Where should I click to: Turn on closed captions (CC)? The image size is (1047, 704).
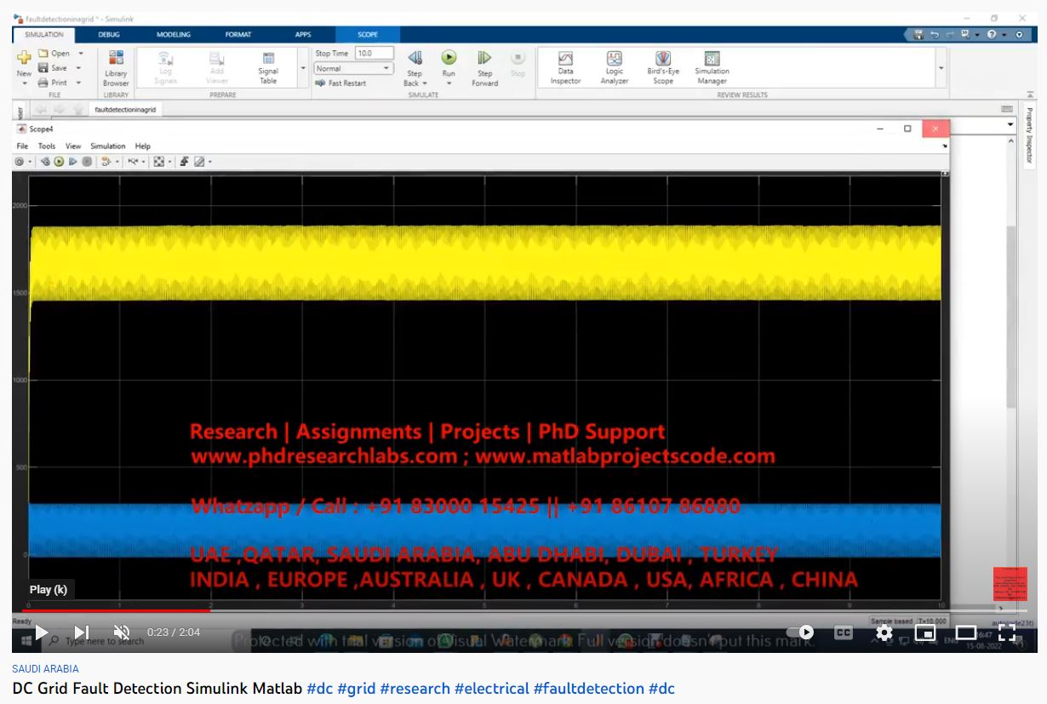click(x=843, y=632)
